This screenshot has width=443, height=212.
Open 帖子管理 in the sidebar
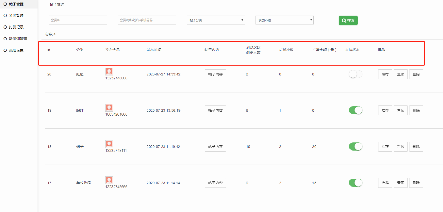tap(16, 4)
